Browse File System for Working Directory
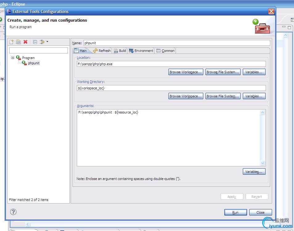Screen dimensions: 294x231 [x=223, y=96]
